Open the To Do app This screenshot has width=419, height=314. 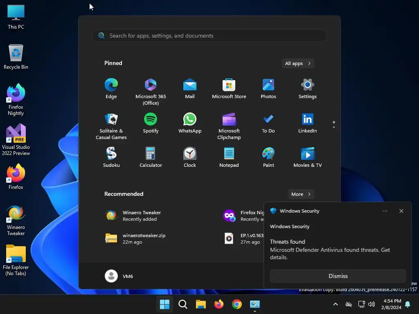click(268, 123)
